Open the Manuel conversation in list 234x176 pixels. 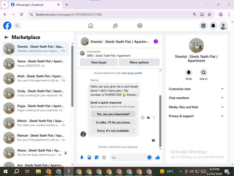click(x=36, y=138)
